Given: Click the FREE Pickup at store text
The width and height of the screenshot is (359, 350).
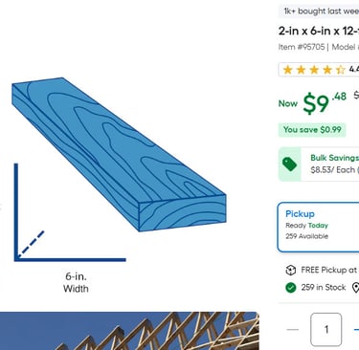Looking at the screenshot, I should (329, 271).
